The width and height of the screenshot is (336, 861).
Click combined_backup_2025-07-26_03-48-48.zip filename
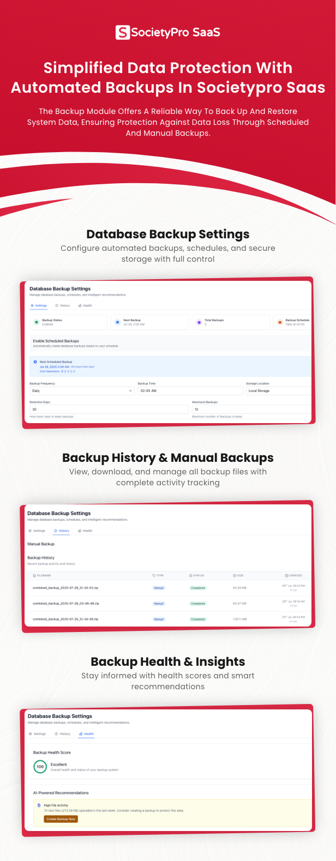click(x=66, y=604)
